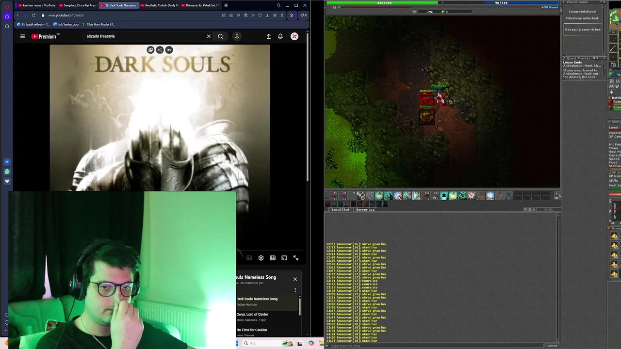Reload the current YouTube page
The image size is (621, 349).
(x=33, y=15)
